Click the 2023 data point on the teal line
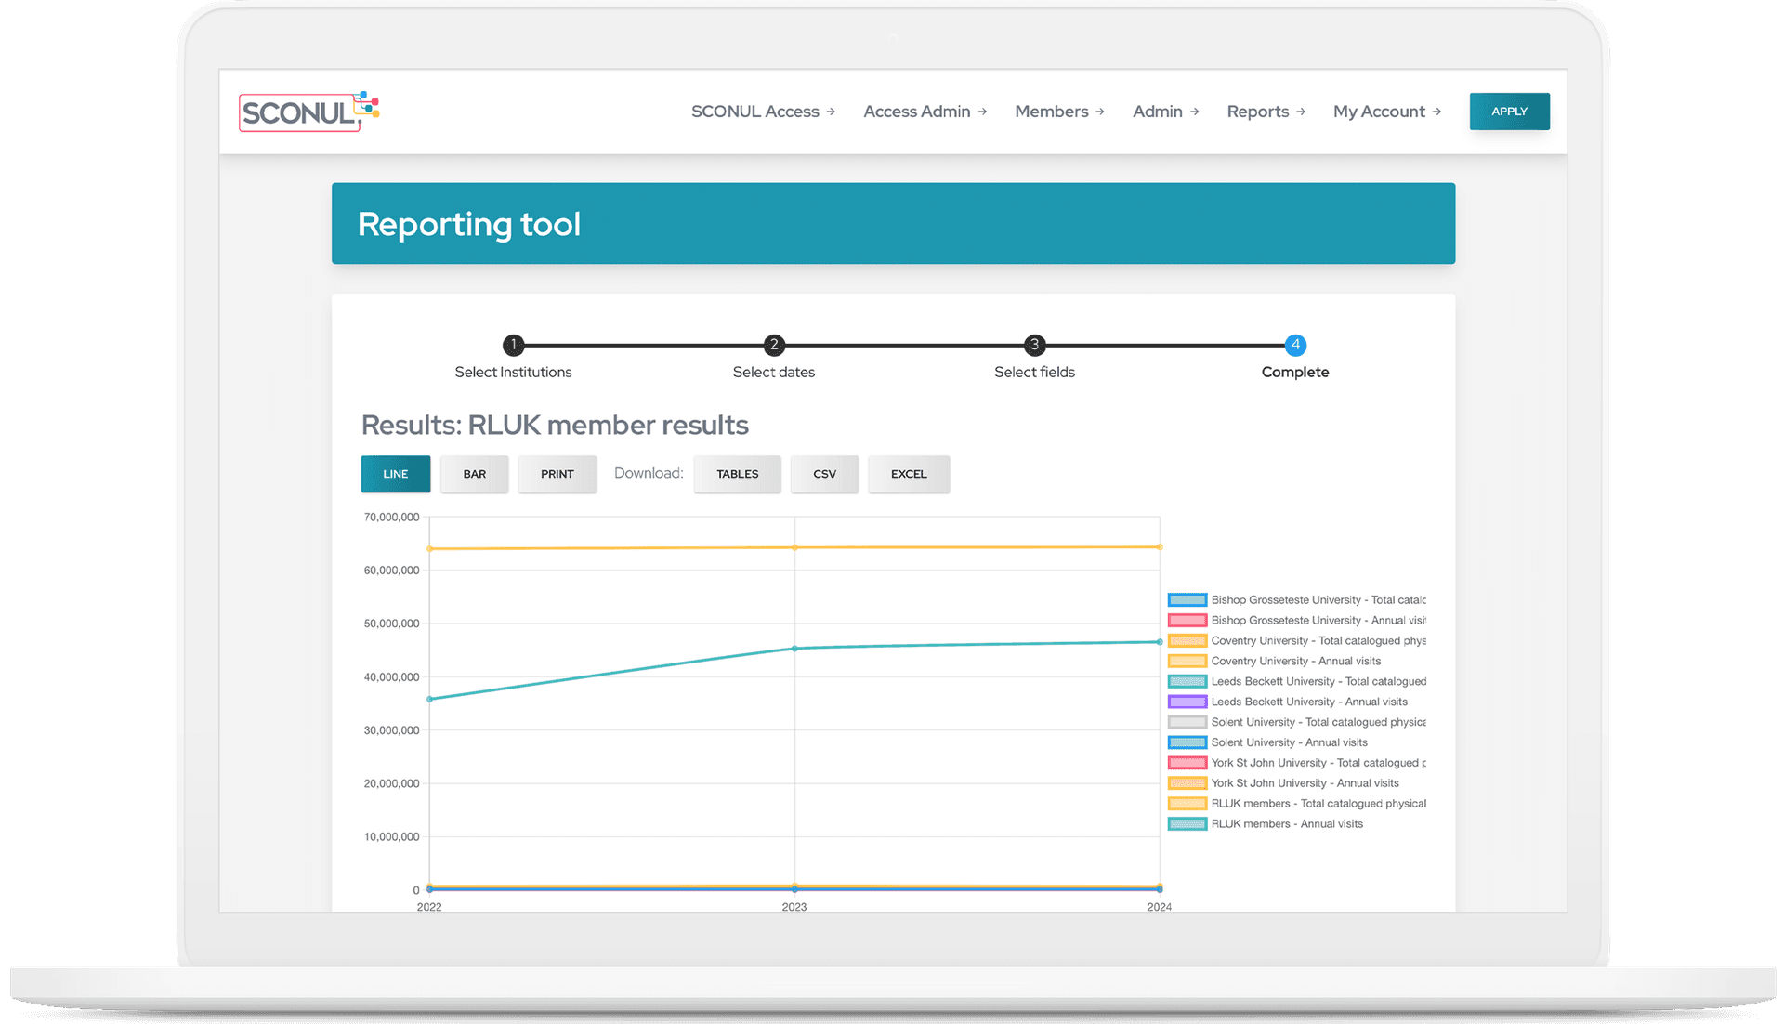Screen dimensions: 1784x1024 point(794,649)
